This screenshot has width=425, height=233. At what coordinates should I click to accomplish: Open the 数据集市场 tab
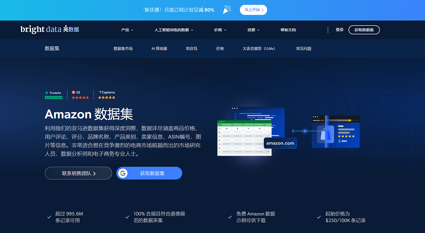pyautogui.click(x=123, y=48)
